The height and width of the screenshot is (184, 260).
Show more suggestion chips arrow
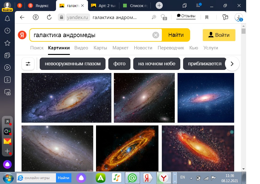click(232, 64)
